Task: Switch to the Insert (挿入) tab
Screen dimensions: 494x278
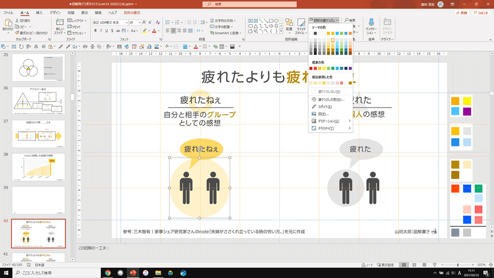Action: tap(39, 13)
